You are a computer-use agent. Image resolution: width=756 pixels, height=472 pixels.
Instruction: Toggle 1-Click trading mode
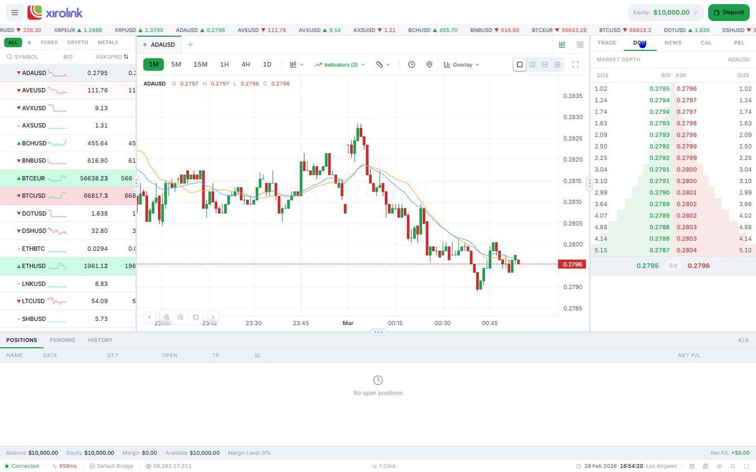[384, 466]
